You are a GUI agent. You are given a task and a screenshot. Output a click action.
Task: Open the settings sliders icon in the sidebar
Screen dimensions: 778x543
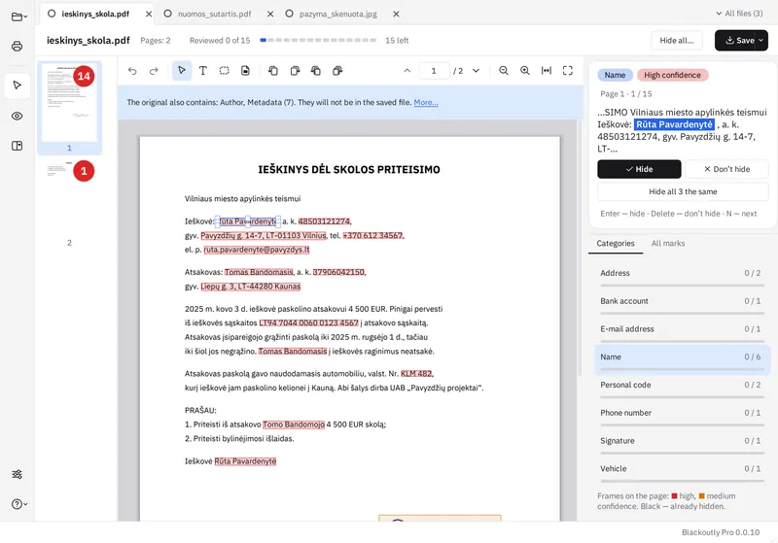(x=17, y=474)
